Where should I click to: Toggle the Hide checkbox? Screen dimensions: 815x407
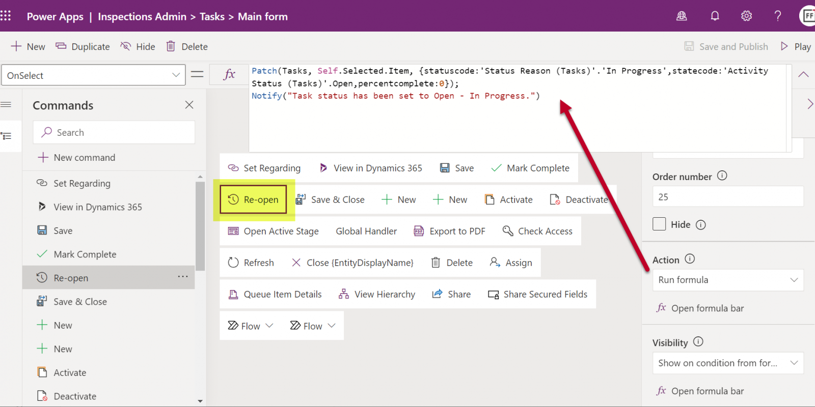pyautogui.click(x=659, y=224)
